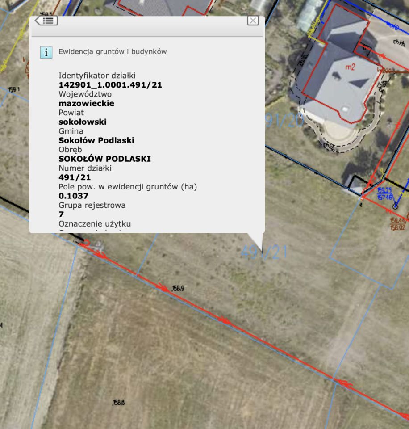Select the uppercase value 'SOKOŁÓW PODLASKI'
The image size is (409, 429).
point(105,159)
